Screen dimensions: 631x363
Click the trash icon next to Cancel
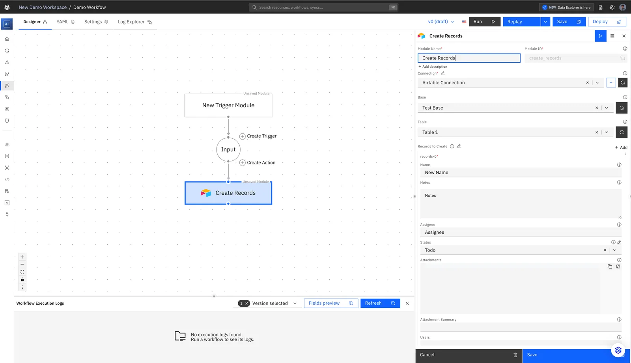pyautogui.click(x=515, y=355)
